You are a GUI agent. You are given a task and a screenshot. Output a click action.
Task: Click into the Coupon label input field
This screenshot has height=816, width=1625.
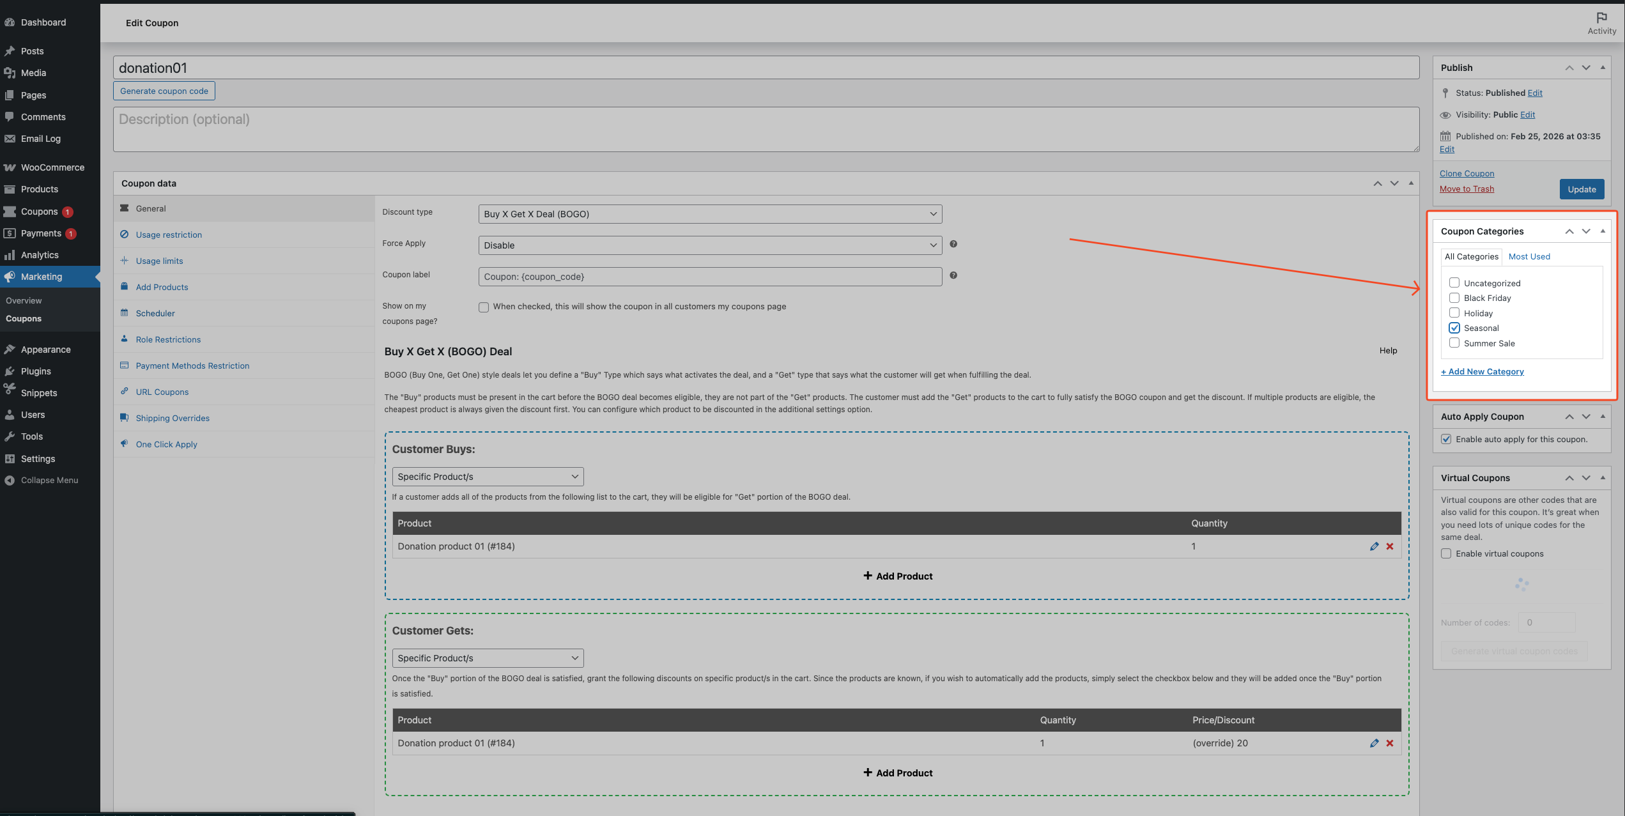[x=709, y=277]
